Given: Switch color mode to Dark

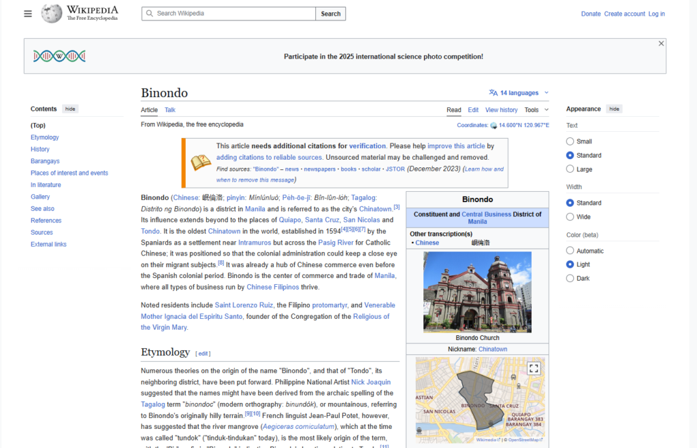Looking at the screenshot, I should click(x=570, y=278).
